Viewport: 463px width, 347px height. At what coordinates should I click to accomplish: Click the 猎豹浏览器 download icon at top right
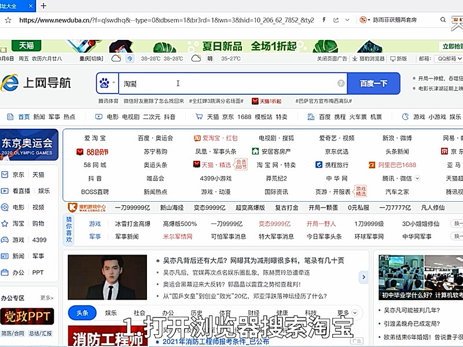click(354, 60)
